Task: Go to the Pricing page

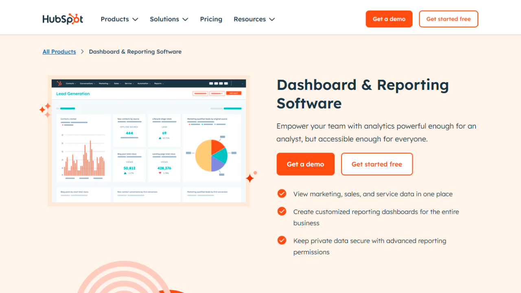Action: (211, 19)
